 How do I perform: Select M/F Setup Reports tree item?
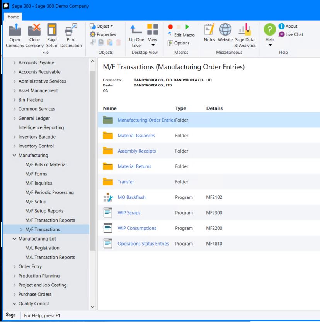[x=44, y=211]
